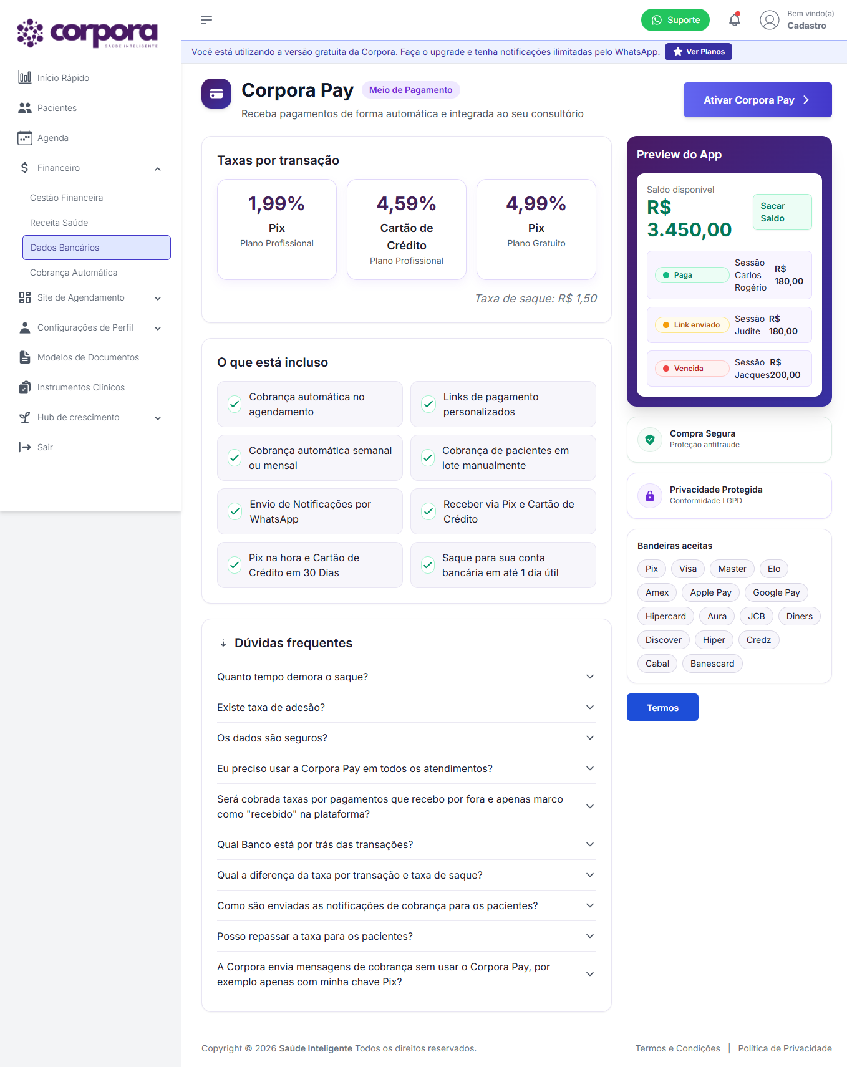Click the Sair logout arrow icon
This screenshot has height=1067, width=847.
click(25, 447)
